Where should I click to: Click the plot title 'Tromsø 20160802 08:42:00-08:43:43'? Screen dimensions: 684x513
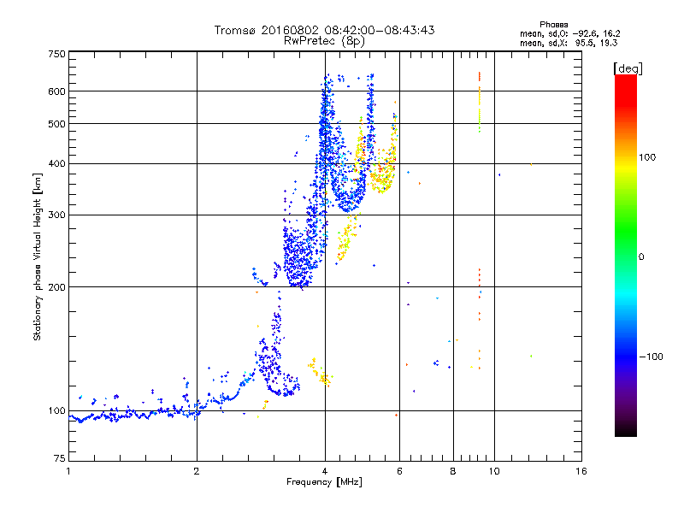tap(324, 30)
